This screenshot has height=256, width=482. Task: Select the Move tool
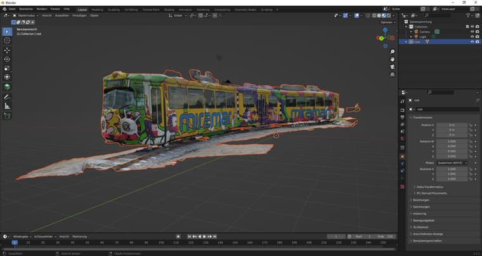coord(7,50)
